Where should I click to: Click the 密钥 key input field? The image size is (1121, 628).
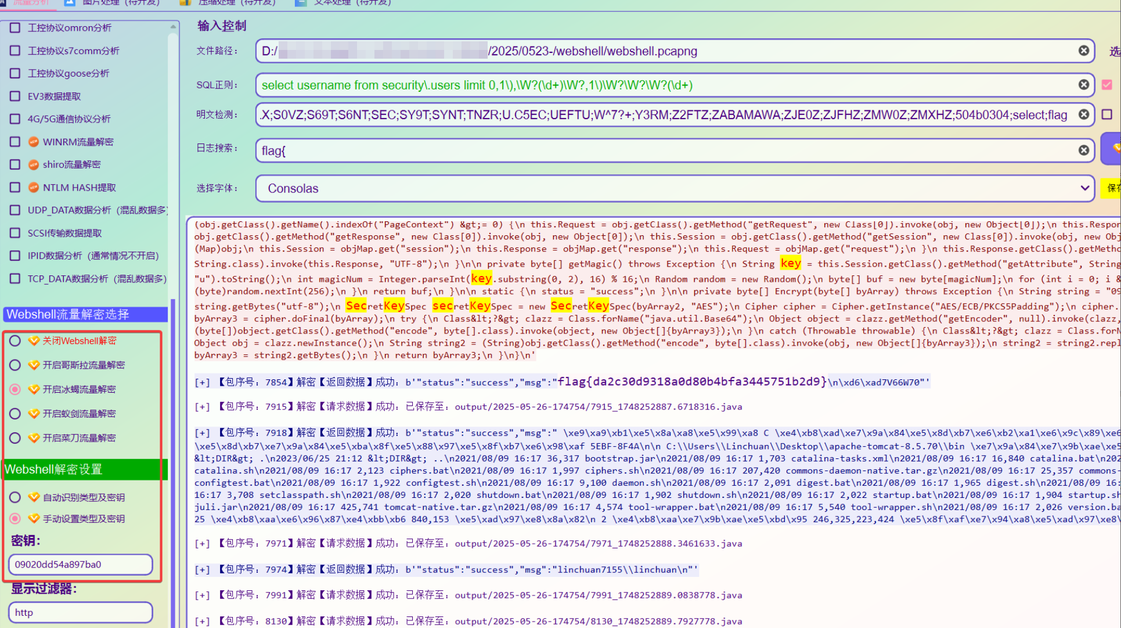[x=80, y=564]
